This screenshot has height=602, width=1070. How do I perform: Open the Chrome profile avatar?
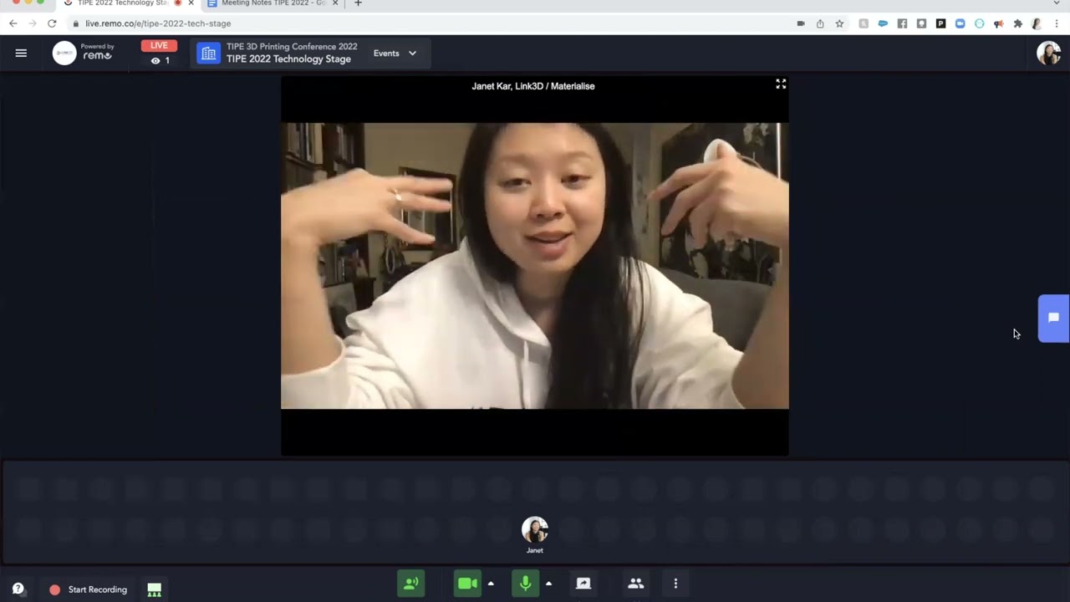coord(1037,23)
